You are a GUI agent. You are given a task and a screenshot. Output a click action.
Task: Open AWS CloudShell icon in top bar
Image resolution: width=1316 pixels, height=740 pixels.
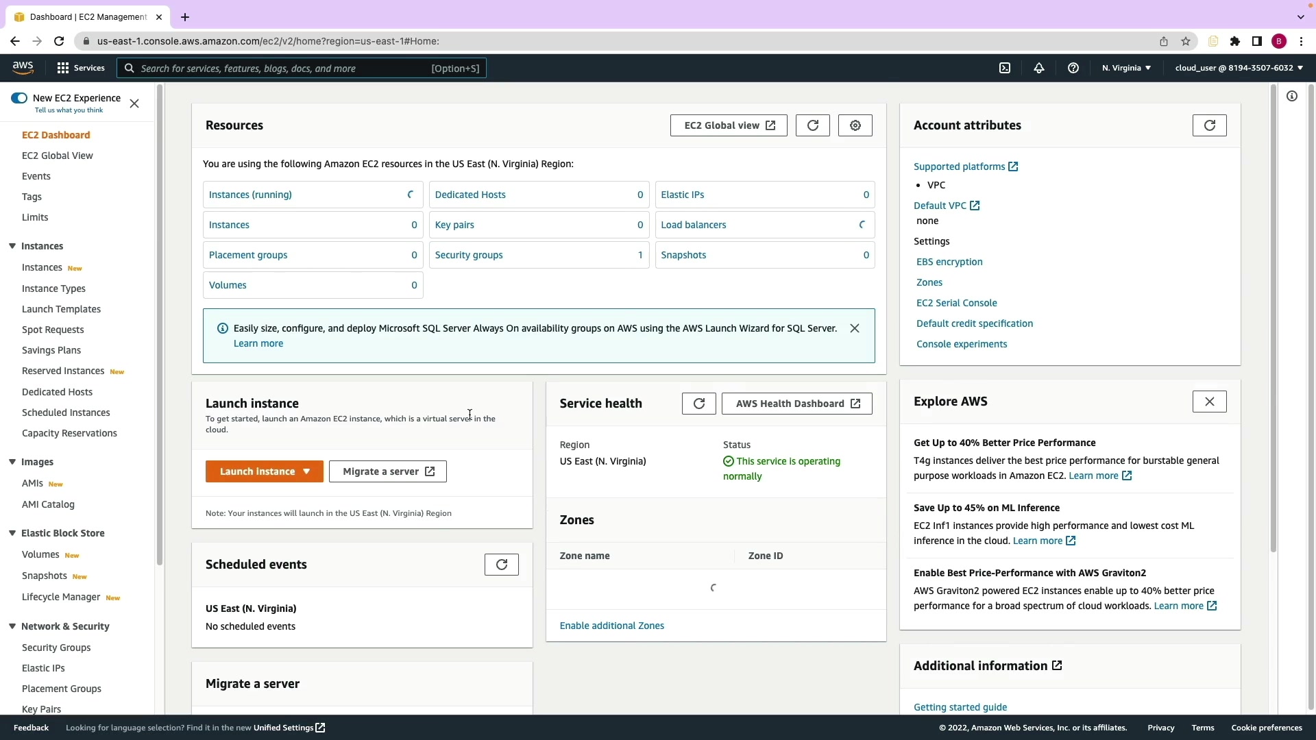(x=1005, y=68)
